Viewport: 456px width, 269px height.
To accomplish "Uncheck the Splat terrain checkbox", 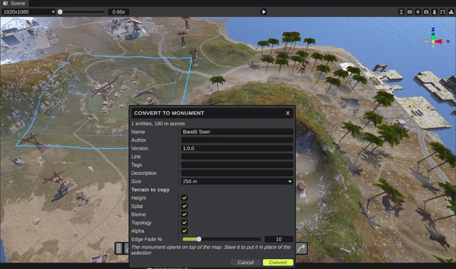I will coord(184,206).
